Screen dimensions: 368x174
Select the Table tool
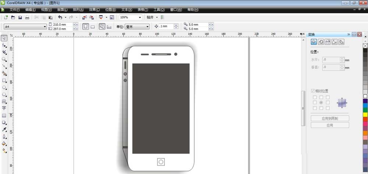click(4, 115)
